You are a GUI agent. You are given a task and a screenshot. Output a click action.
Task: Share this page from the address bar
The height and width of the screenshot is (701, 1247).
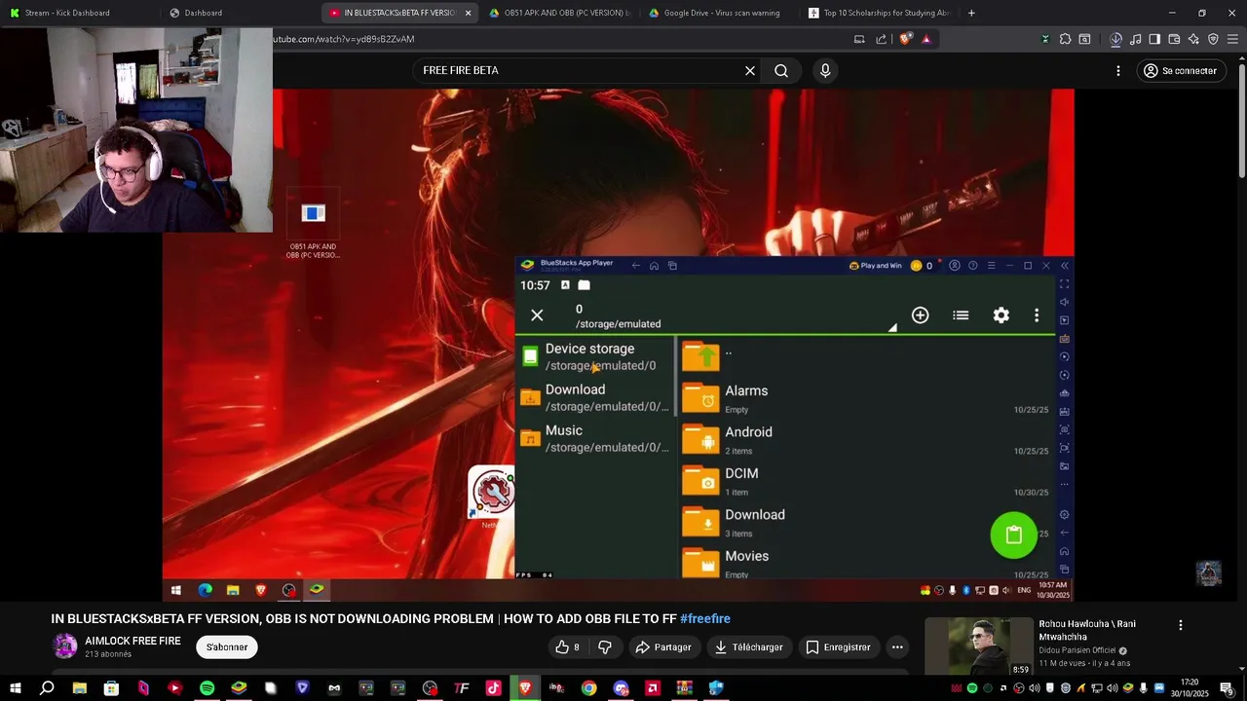tap(882, 39)
